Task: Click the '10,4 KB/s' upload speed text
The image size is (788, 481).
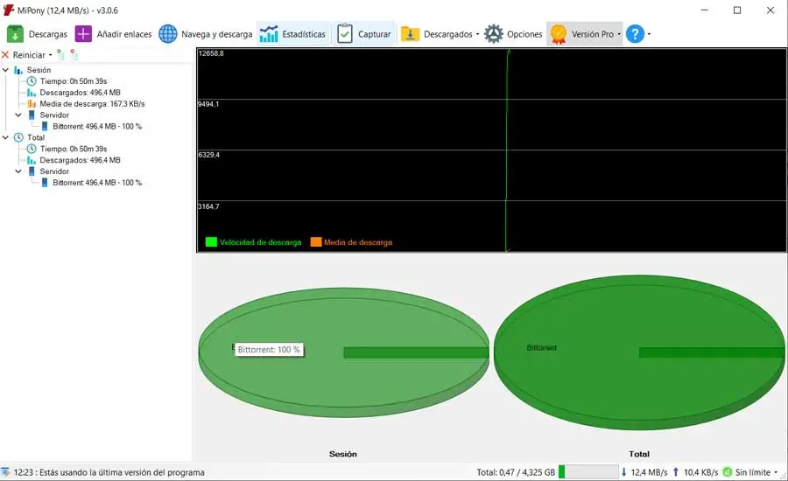Action: (x=700, y=472)
